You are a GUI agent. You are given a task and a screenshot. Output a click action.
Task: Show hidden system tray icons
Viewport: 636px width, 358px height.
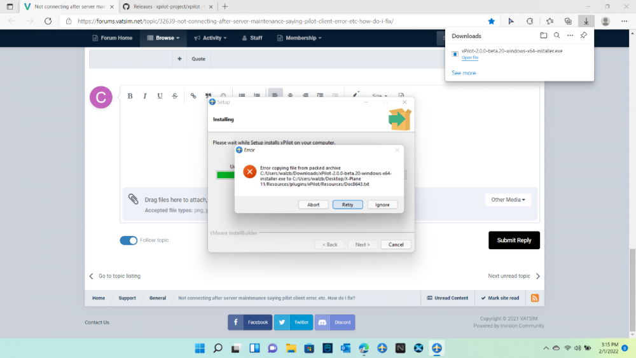pos(546,348)
